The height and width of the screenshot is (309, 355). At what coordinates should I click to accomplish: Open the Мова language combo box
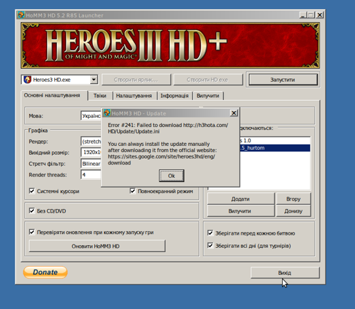pos(91,116)
